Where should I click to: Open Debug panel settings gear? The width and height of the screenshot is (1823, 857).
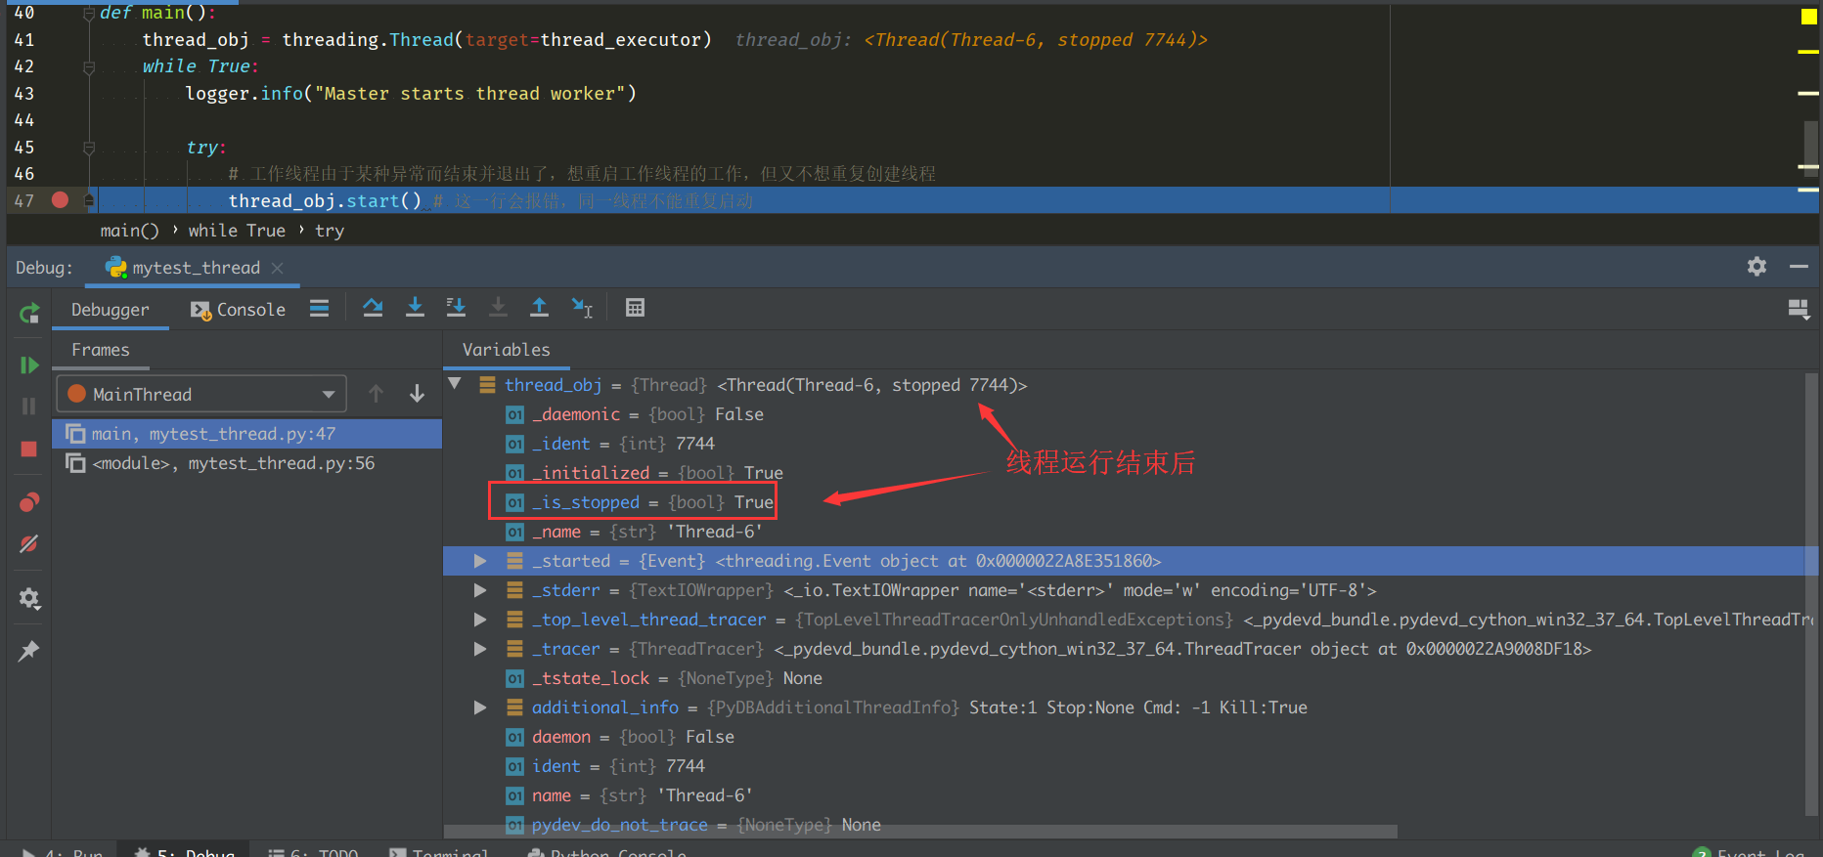[1756, 266]
